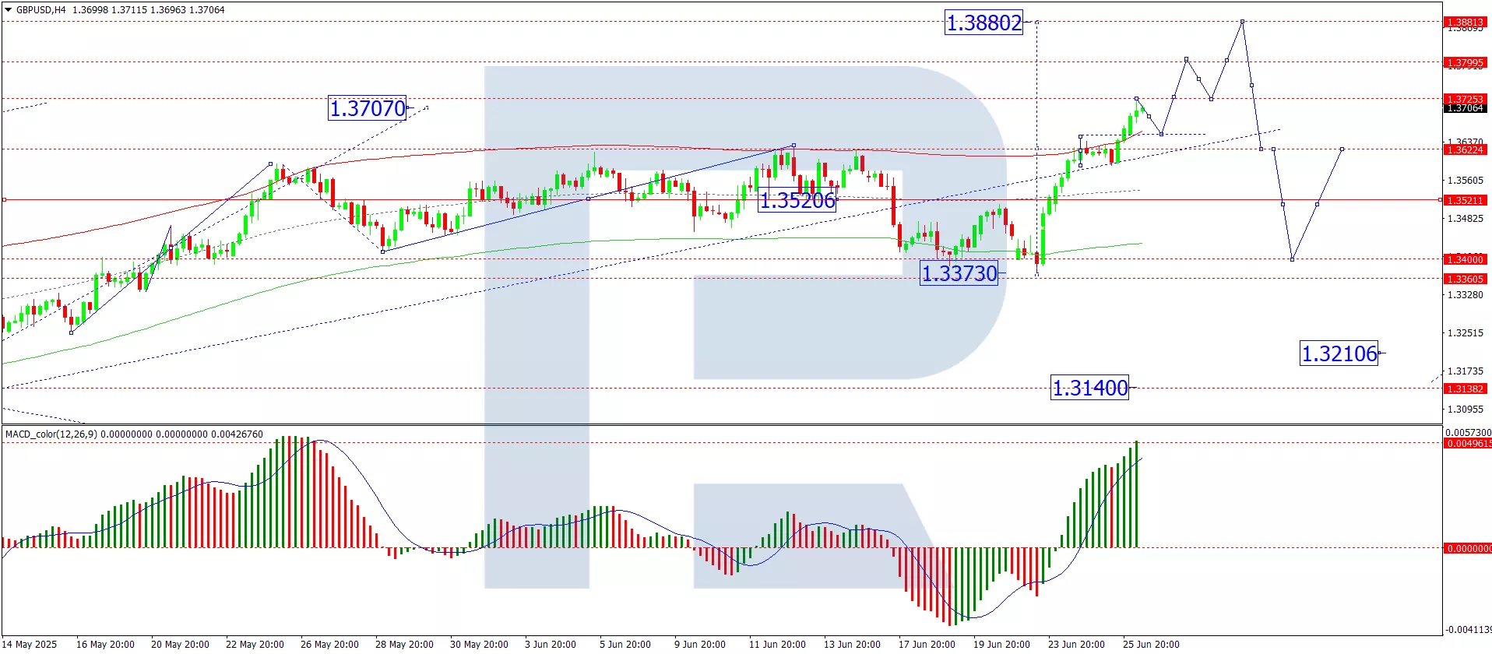This screenshot has width=1492, height=654.
Task: Click the red 1.36224 axis price tag
Action: [1465, 149]
